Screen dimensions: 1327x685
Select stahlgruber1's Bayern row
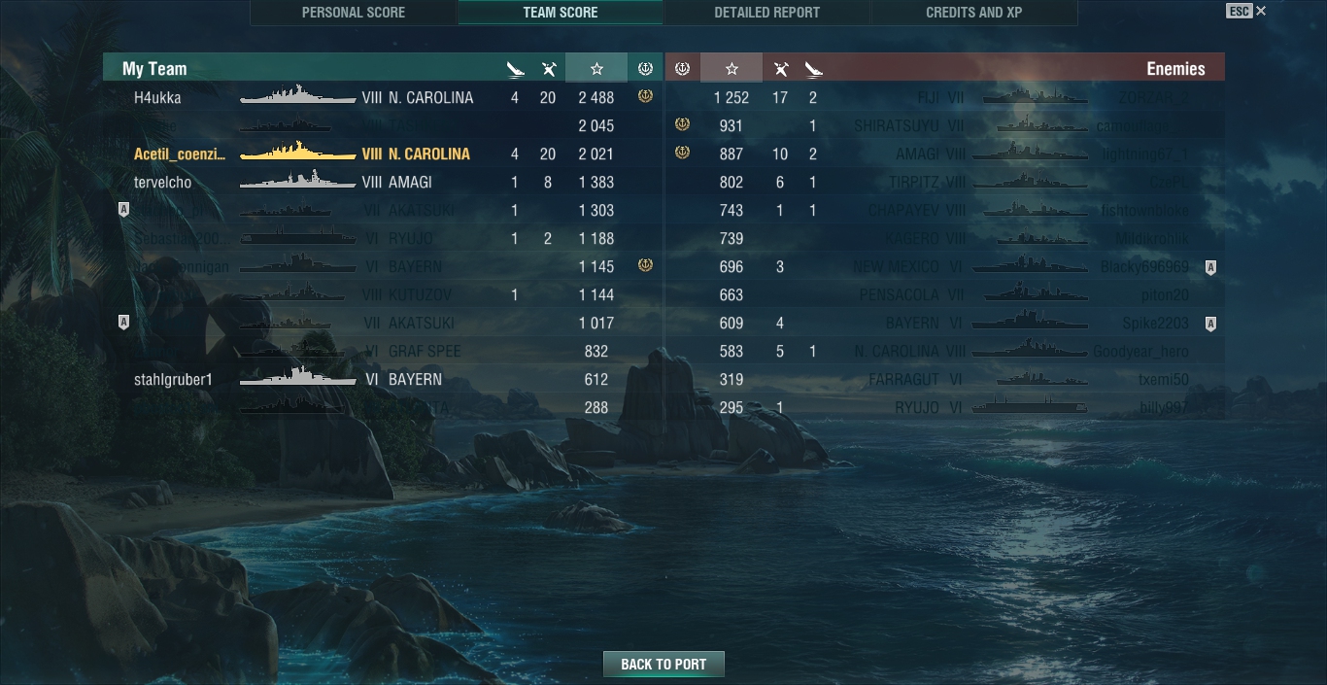point(383,379)
